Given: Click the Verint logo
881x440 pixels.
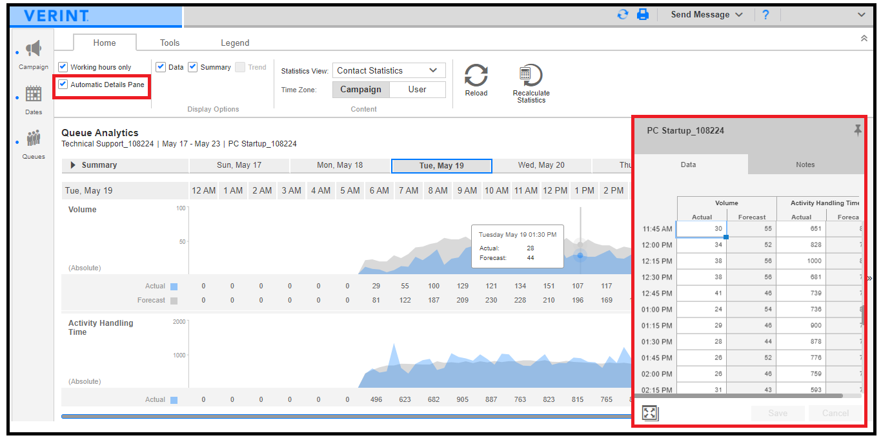Looking at the screenshot, I should click(x=57, y=15).
